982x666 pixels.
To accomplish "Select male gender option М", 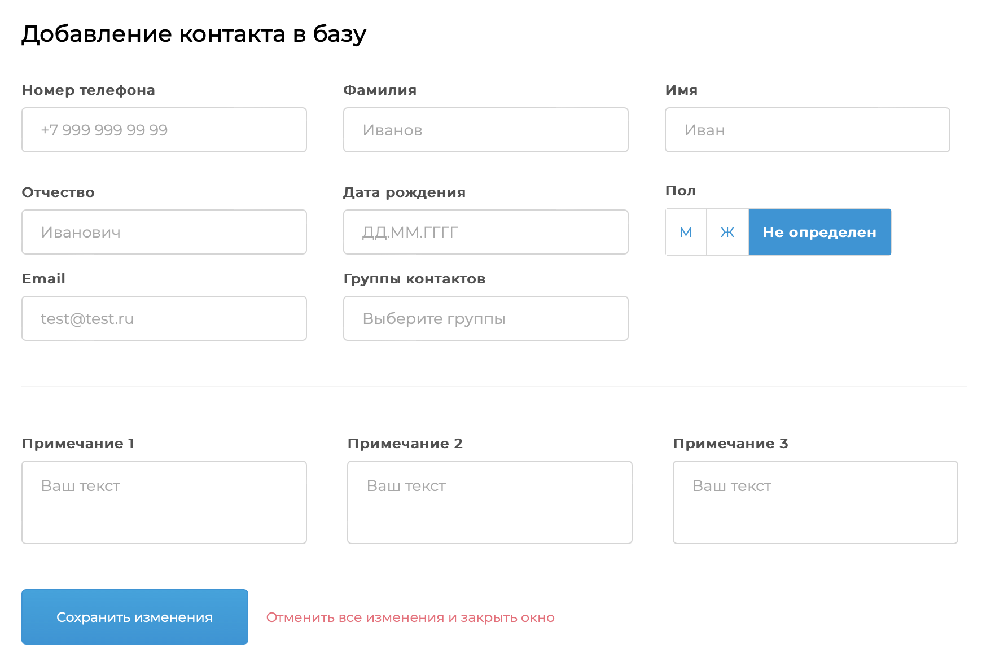I will [x=686, y=232].
